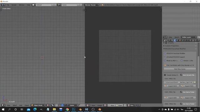Image resolution: width=200 pixels, height=112 pixels.
Task: Open the File menu
Action: coord(8,5)
